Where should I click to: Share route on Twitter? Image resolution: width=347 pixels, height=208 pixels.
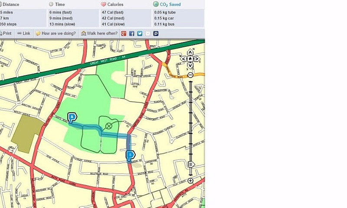coord(140,34)
